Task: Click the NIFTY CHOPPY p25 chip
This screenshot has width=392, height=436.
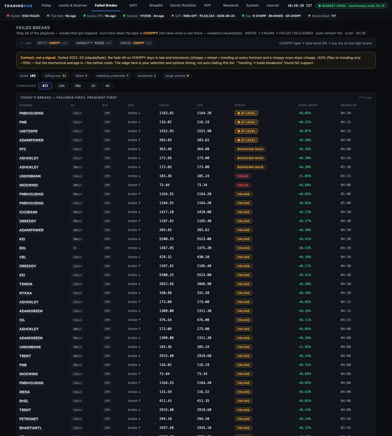Action: (x=53, y=43)
